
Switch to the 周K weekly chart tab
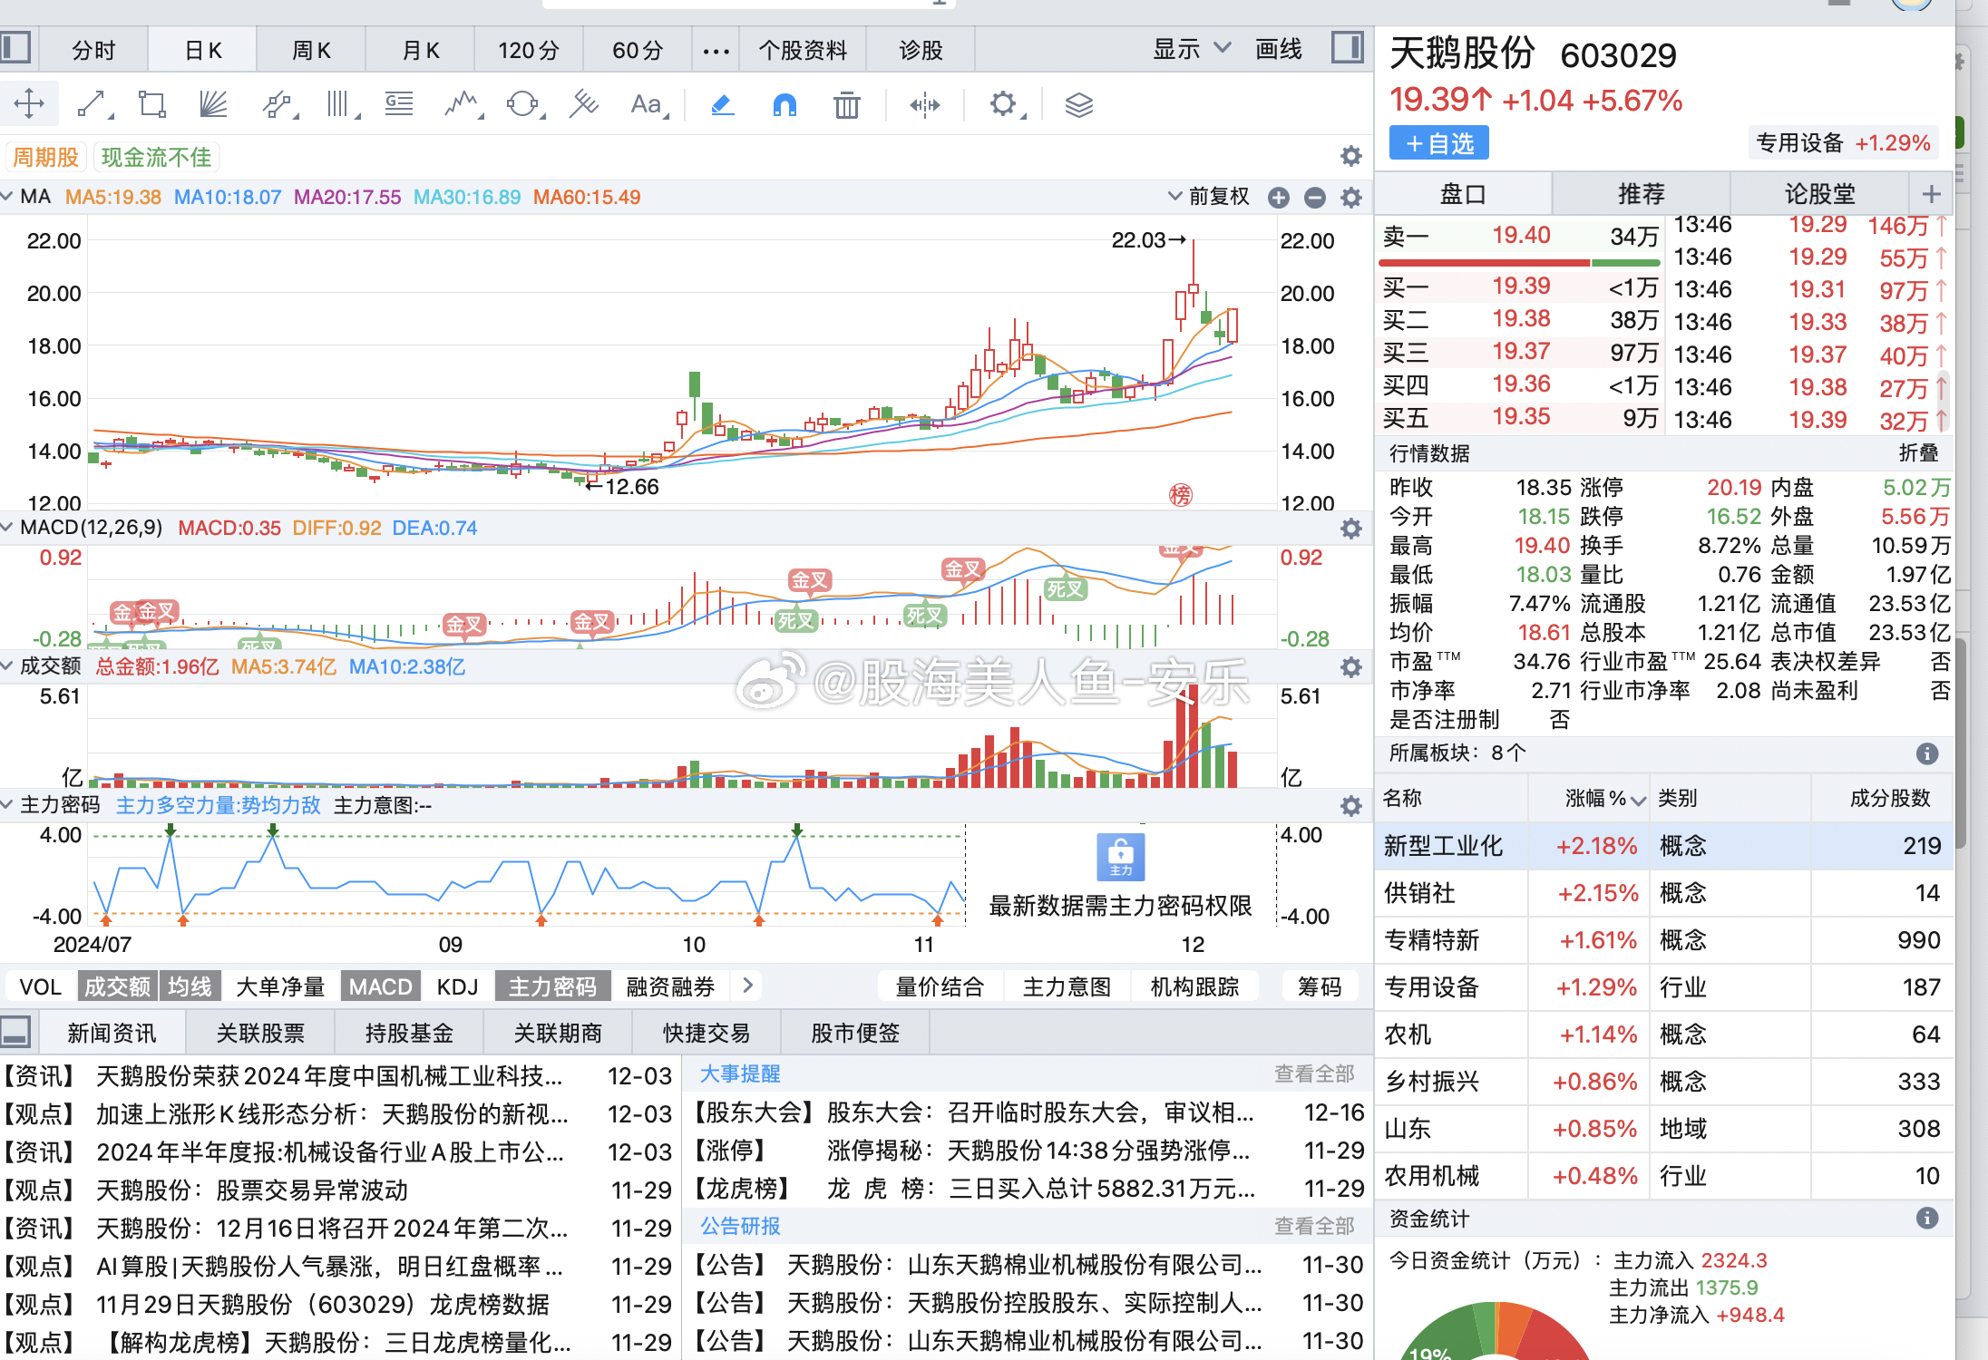point(310,49)
